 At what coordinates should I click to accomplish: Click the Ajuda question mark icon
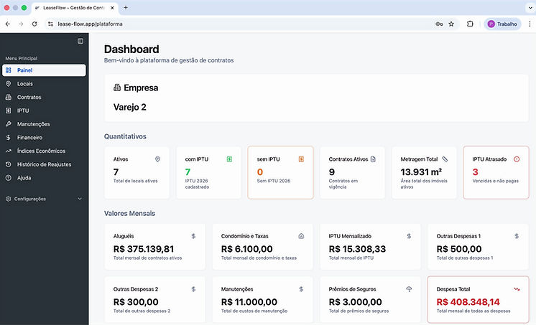9,178
